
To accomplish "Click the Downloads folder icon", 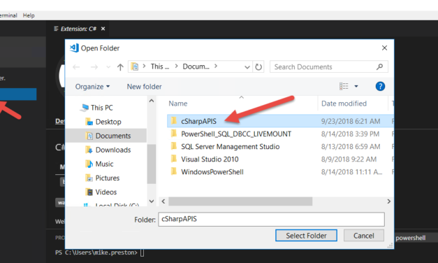I will point(89,150).
